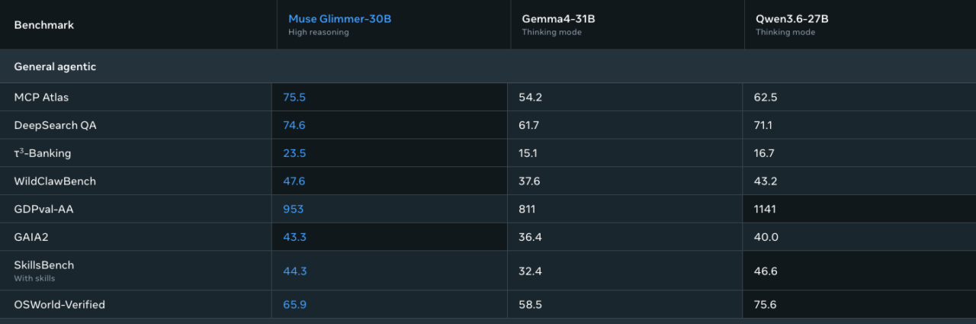Select the Gemma4-31B column header
976x324 pixels.
click(x=558, y=19)
